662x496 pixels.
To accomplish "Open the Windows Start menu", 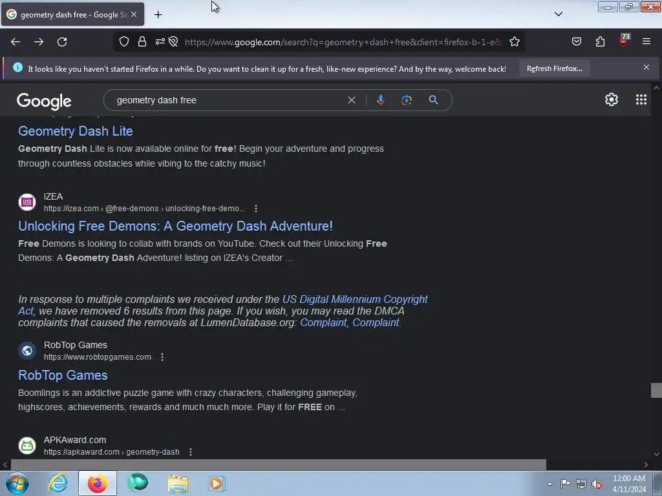I will click(x=17, y=483).
